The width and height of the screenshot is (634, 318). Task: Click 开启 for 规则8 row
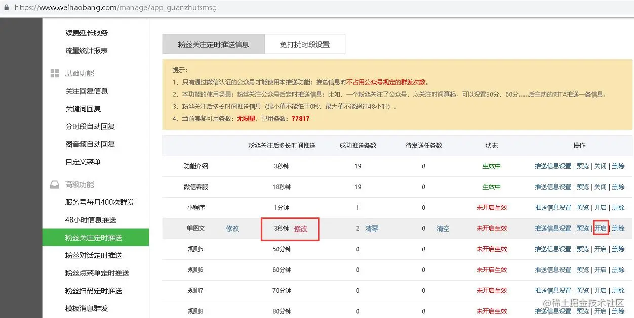(x=601, y=311)
